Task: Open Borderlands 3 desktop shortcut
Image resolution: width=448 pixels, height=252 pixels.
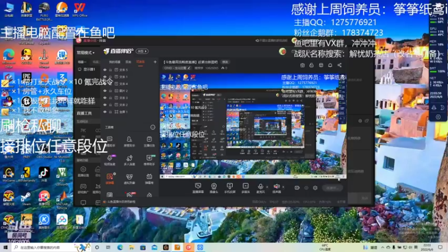Action: [26, 176]
